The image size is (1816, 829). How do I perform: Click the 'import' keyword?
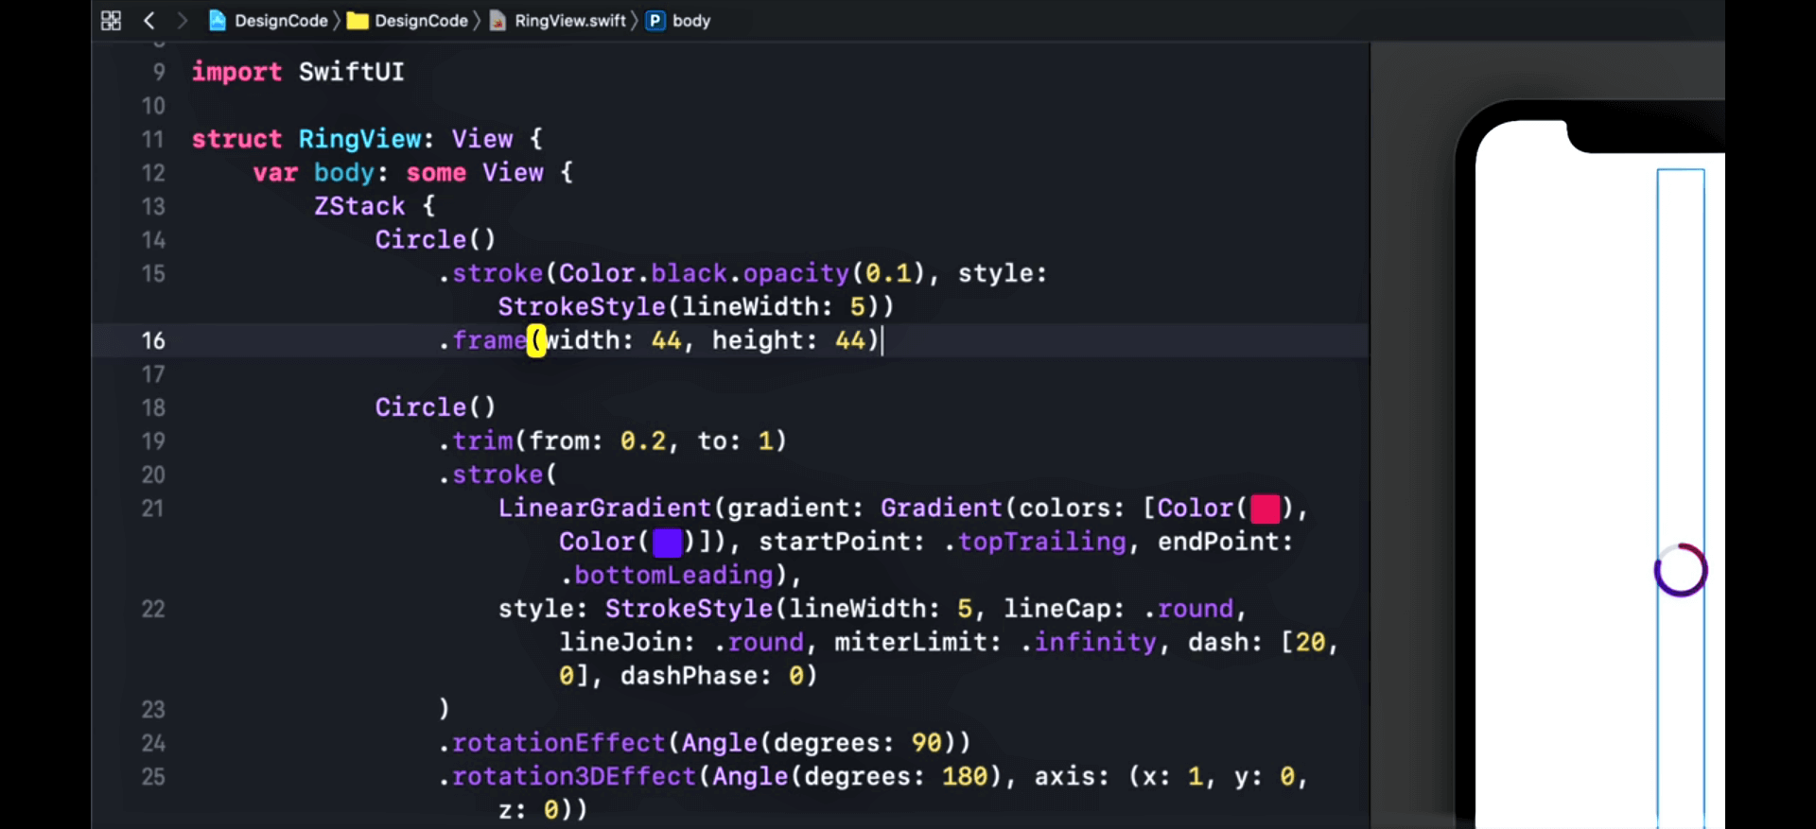(x=237, y=72)
